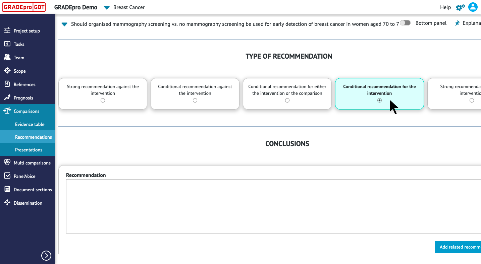Choose Conditional recommendation against the intervention
This screenshot has height=264, width=481.
point(195,100)
